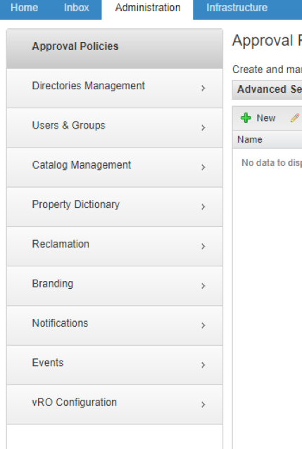Click the Reclamation chevron arrow
This screenshot has width=302, height=449.
click(x=203, y=246)
